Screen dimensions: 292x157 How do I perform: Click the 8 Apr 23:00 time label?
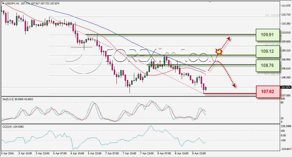click(x=199, y=153)
